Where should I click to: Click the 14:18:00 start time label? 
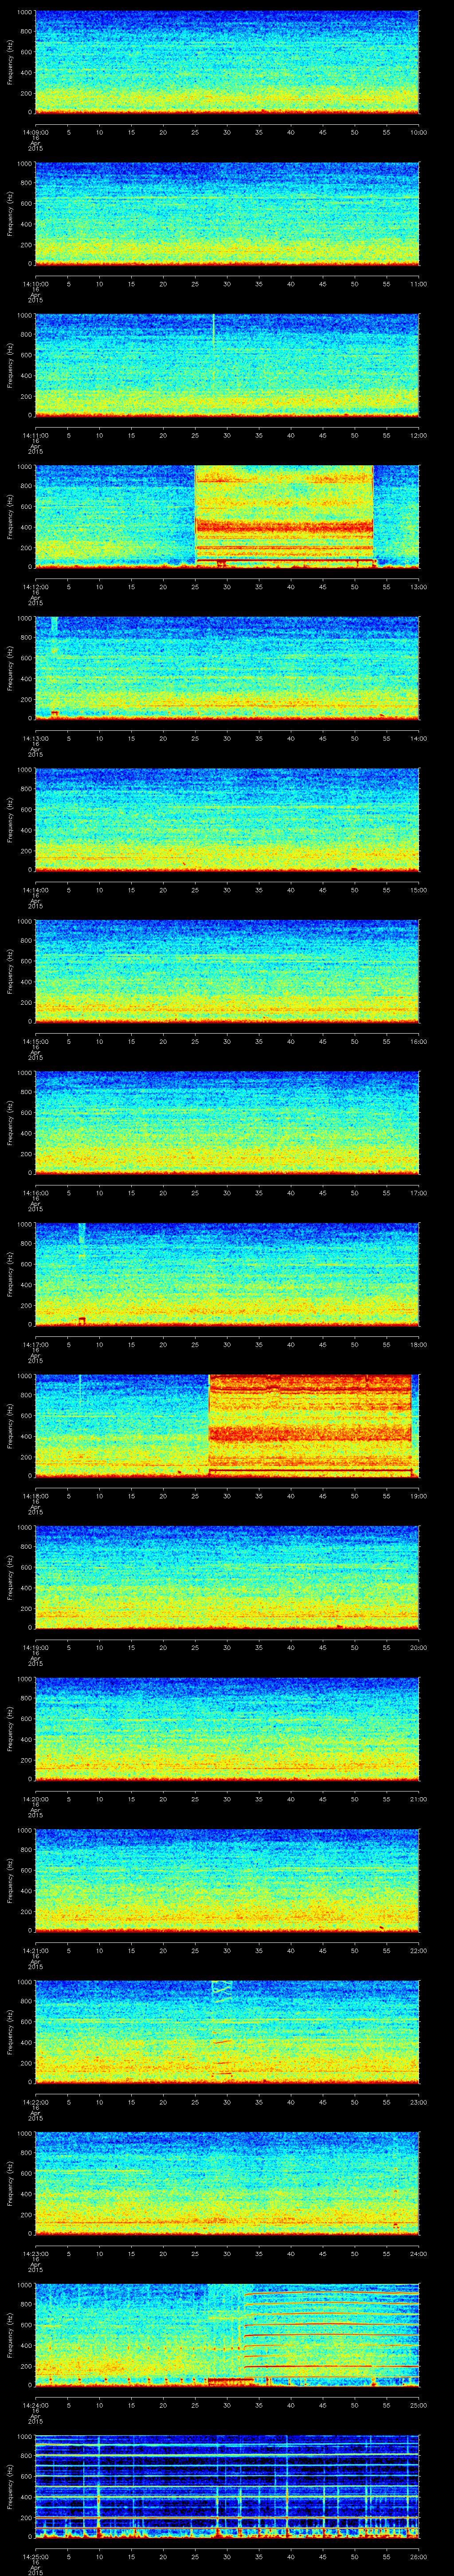pos(35,1496)
